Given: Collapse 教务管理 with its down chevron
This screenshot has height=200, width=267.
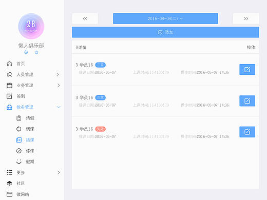Looking at the screenshot, I should (x=59, y=107).
